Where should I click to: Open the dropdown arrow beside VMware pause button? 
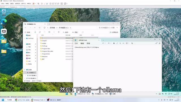coord(35,4)
